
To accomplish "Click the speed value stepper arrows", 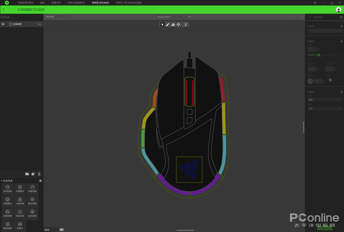I will [318, 49].
